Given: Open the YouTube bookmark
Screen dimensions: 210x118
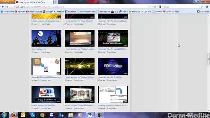Looking at the screenshot, I should click(20, 12).
